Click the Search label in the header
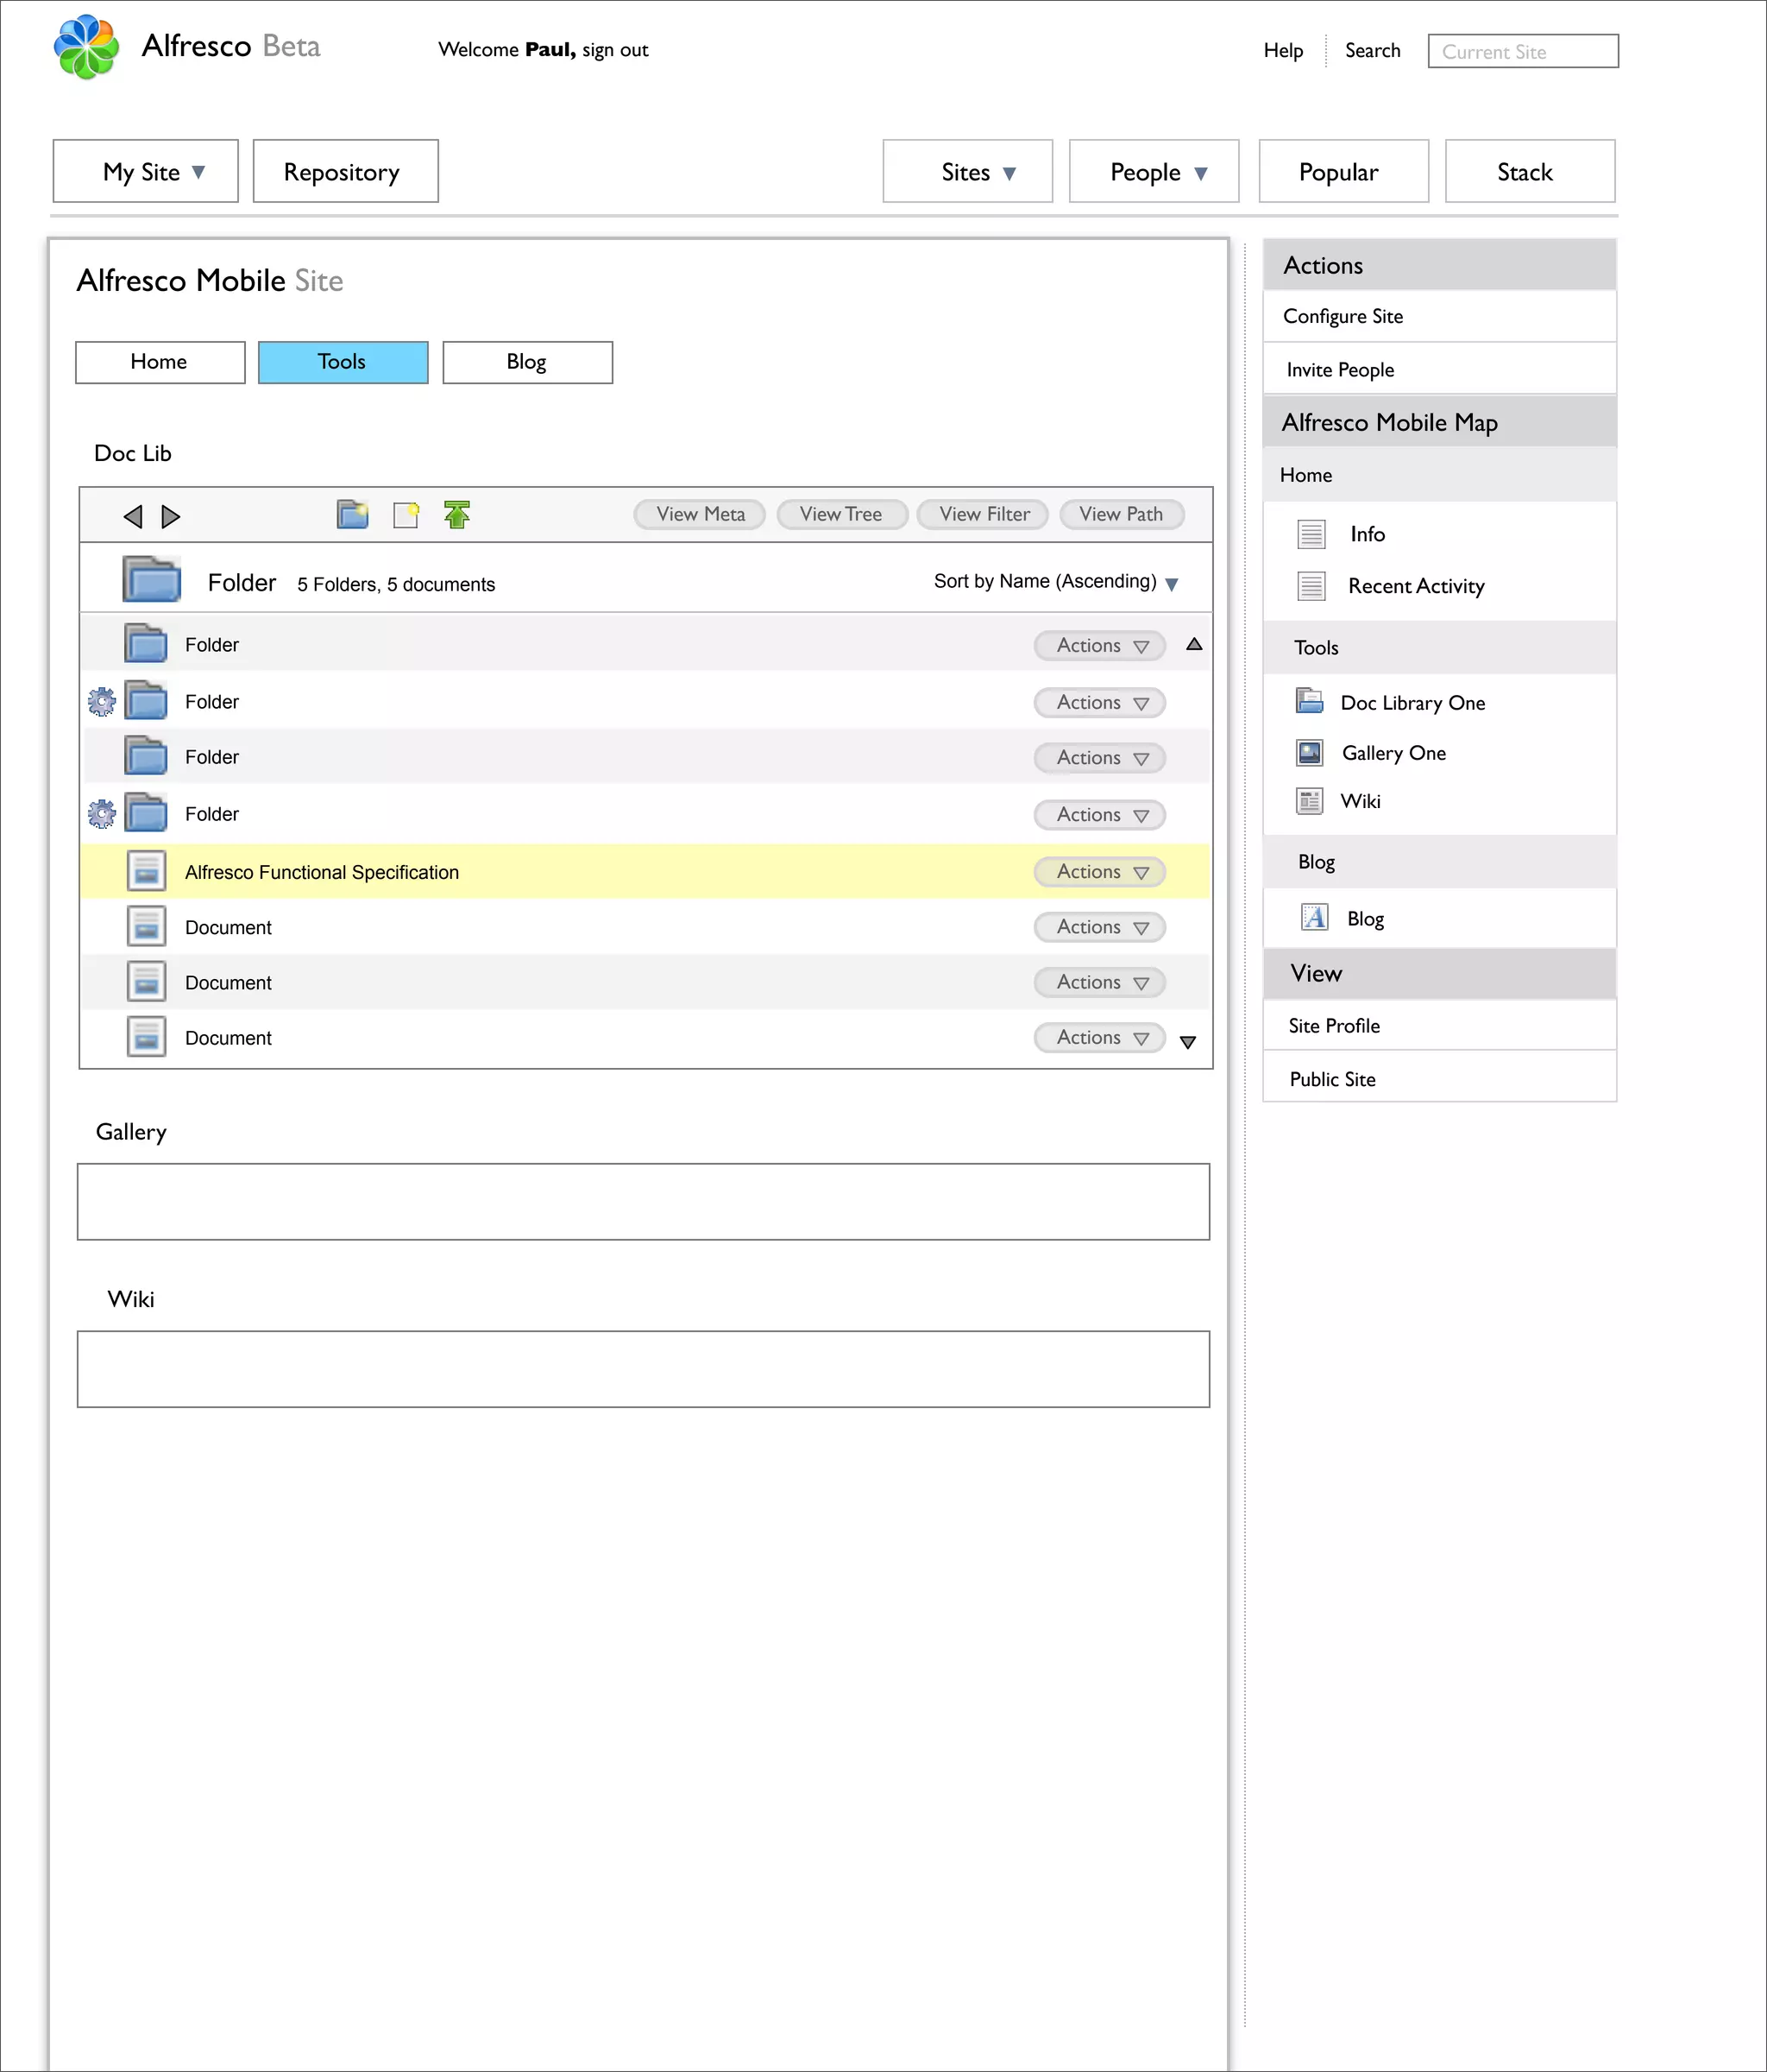The image size is (1767, 2072). [x=1372, y=50]
